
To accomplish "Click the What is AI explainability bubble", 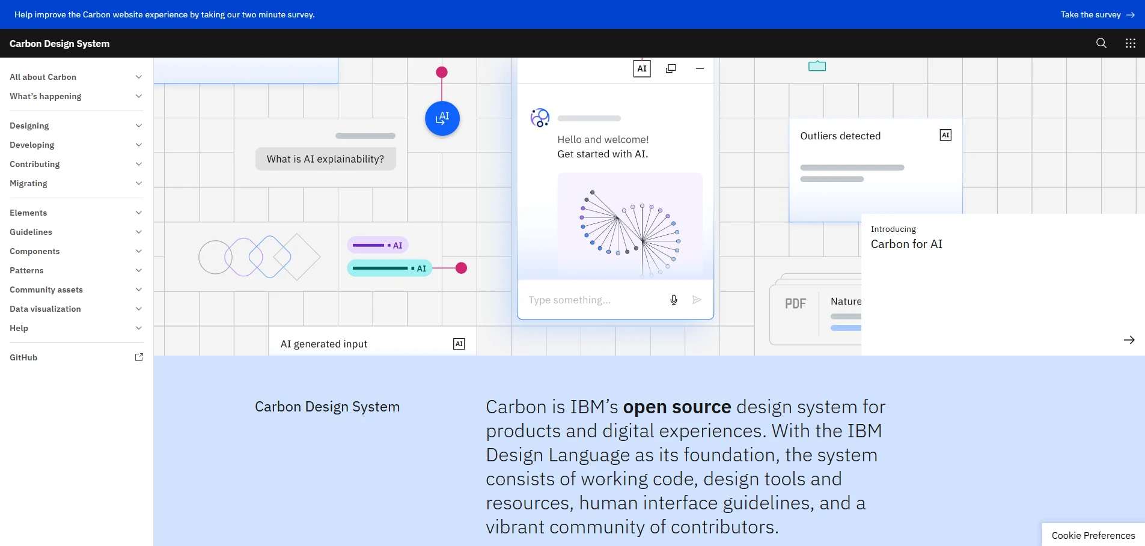I will pyautogui.click(x=325, y=159).
